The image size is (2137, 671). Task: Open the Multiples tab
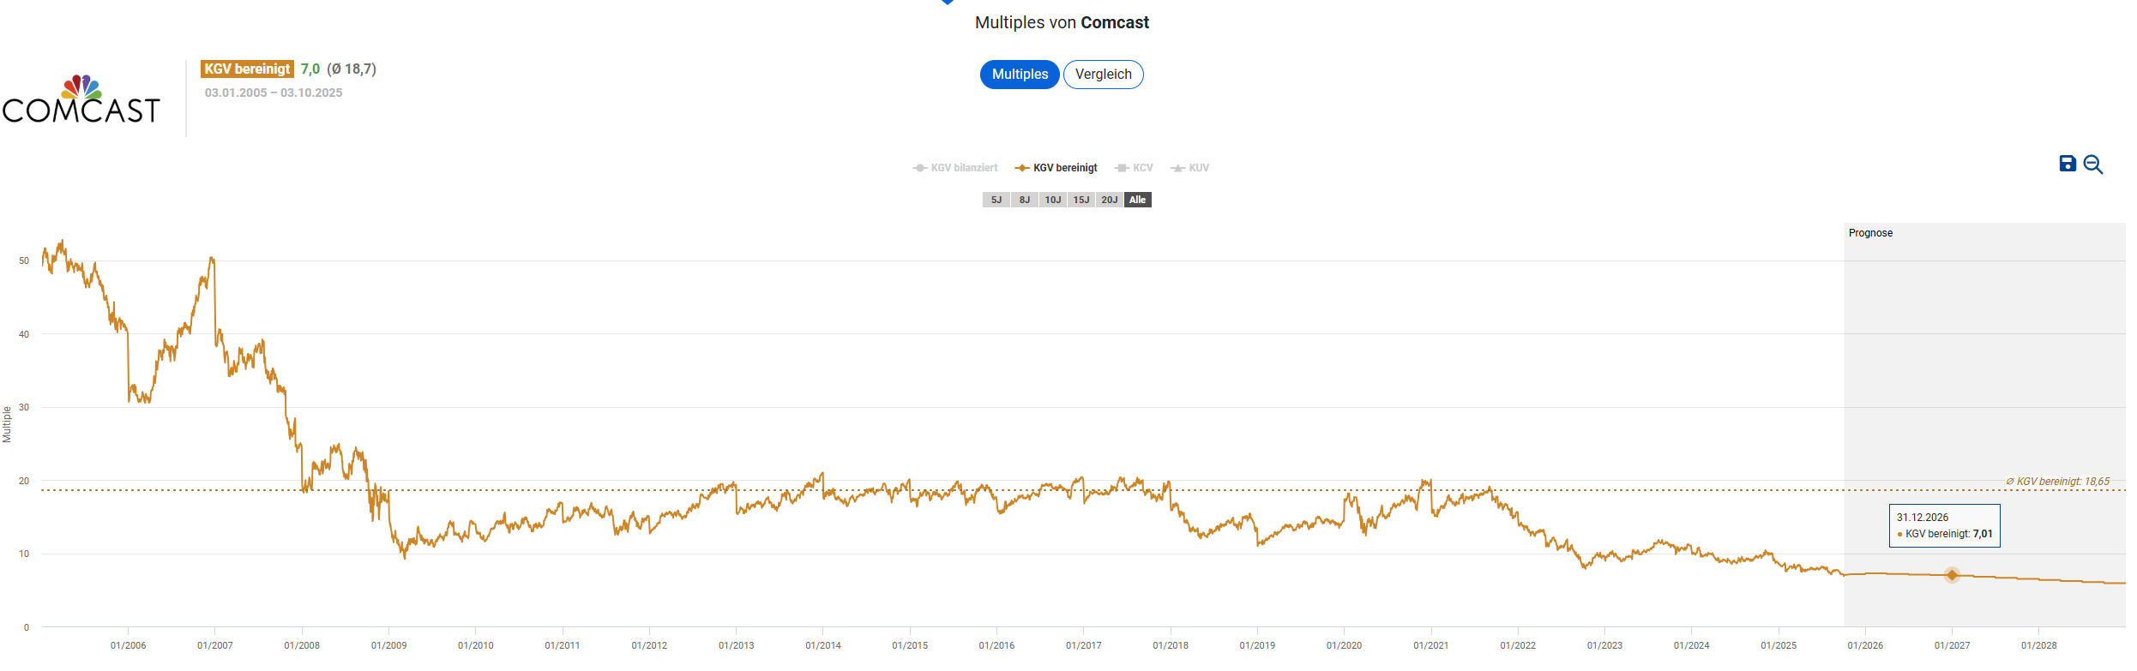(1020, 75)
